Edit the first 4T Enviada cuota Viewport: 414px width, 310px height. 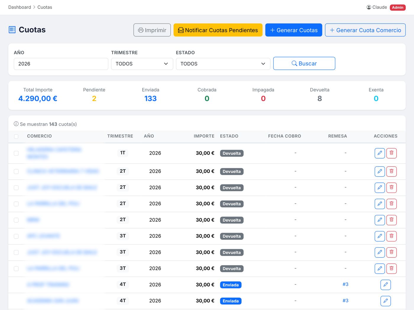coord(386,285)
